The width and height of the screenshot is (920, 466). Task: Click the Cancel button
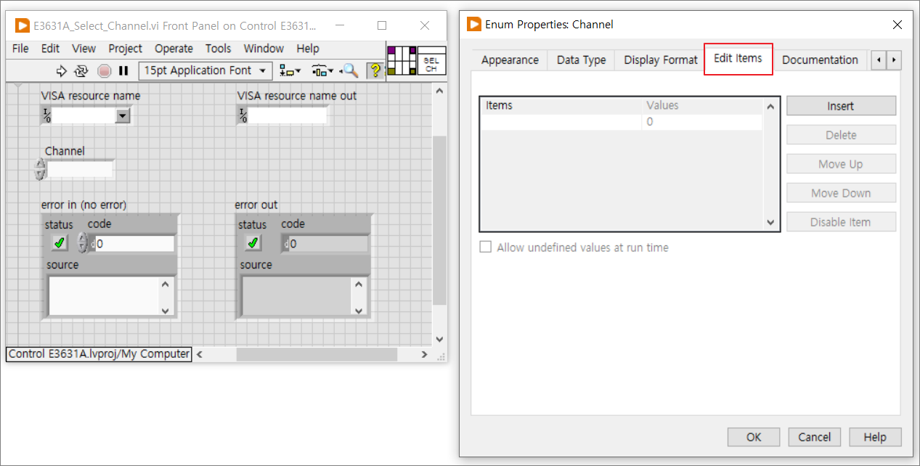tap(814, 437)
